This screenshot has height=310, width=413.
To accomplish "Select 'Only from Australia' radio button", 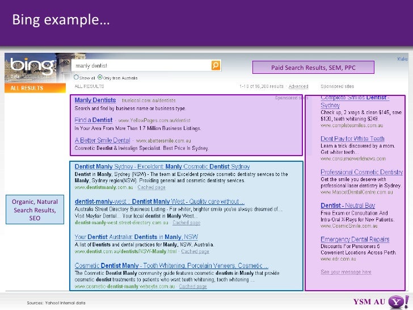I will point(100,77).
